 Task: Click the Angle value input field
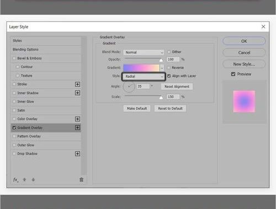[x=143, y=86]
